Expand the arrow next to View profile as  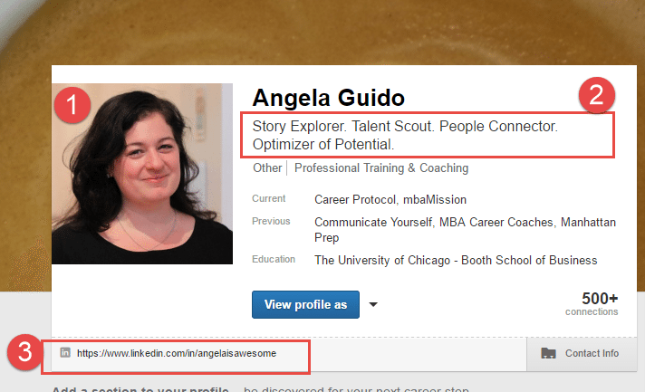[373, 304]
